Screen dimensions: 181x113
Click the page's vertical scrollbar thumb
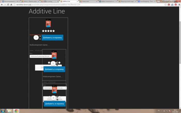180,42
